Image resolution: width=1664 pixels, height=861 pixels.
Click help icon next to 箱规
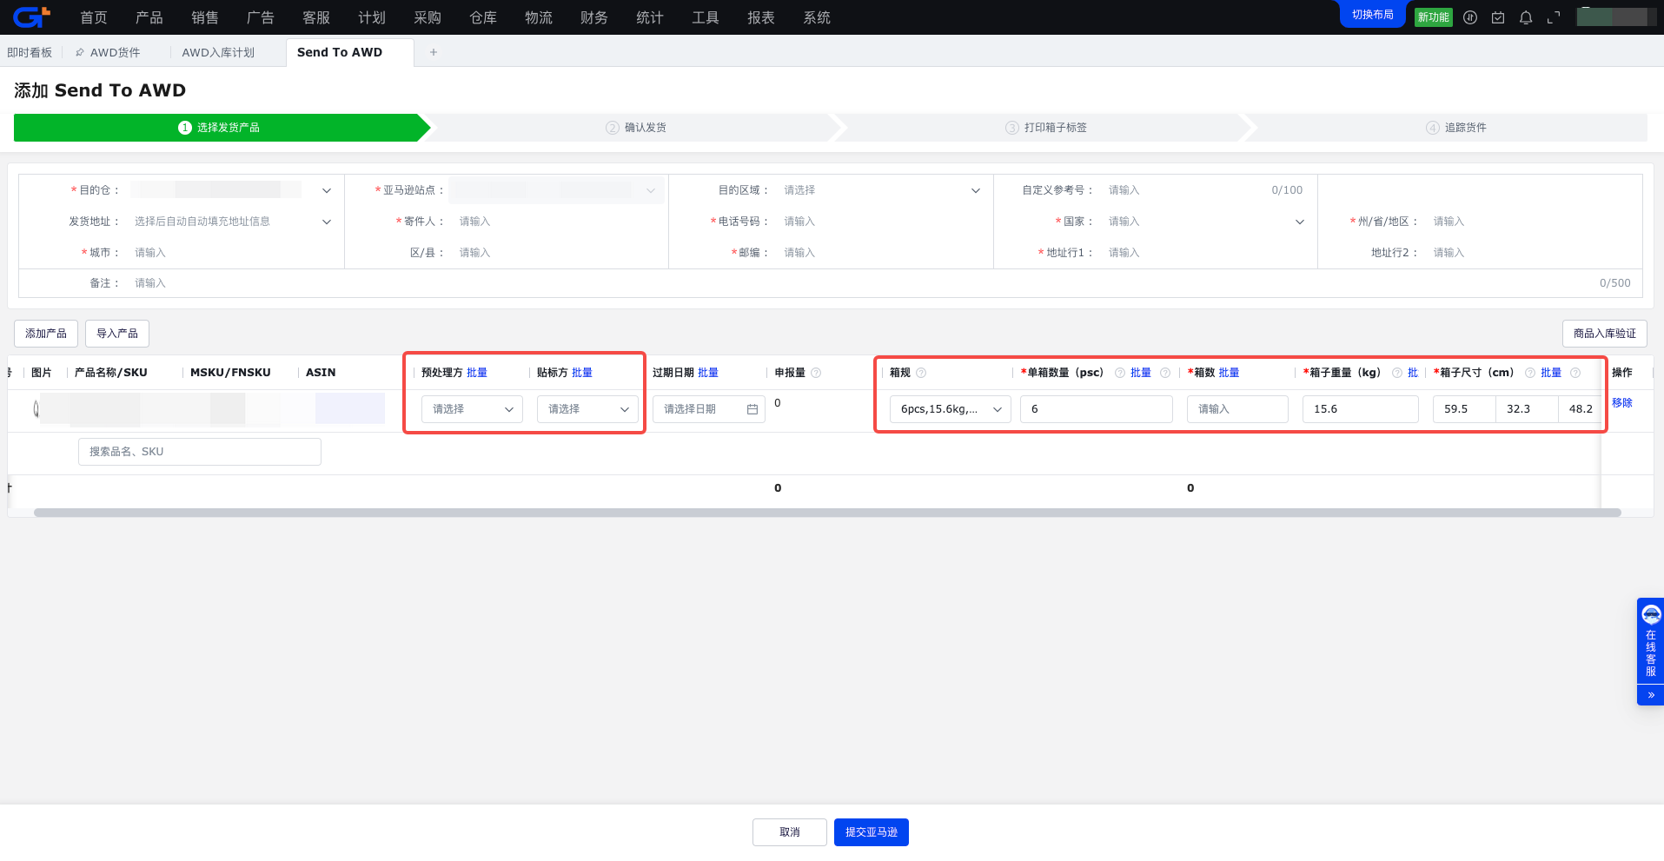click(x=921, y=373)
